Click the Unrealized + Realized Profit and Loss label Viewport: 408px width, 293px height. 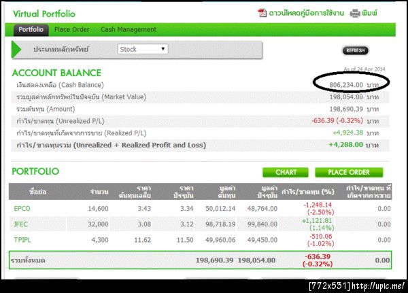coord(111,145)
